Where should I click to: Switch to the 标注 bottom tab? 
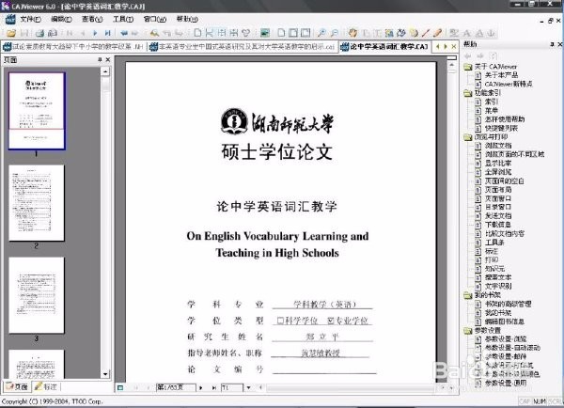coord(46,386)
